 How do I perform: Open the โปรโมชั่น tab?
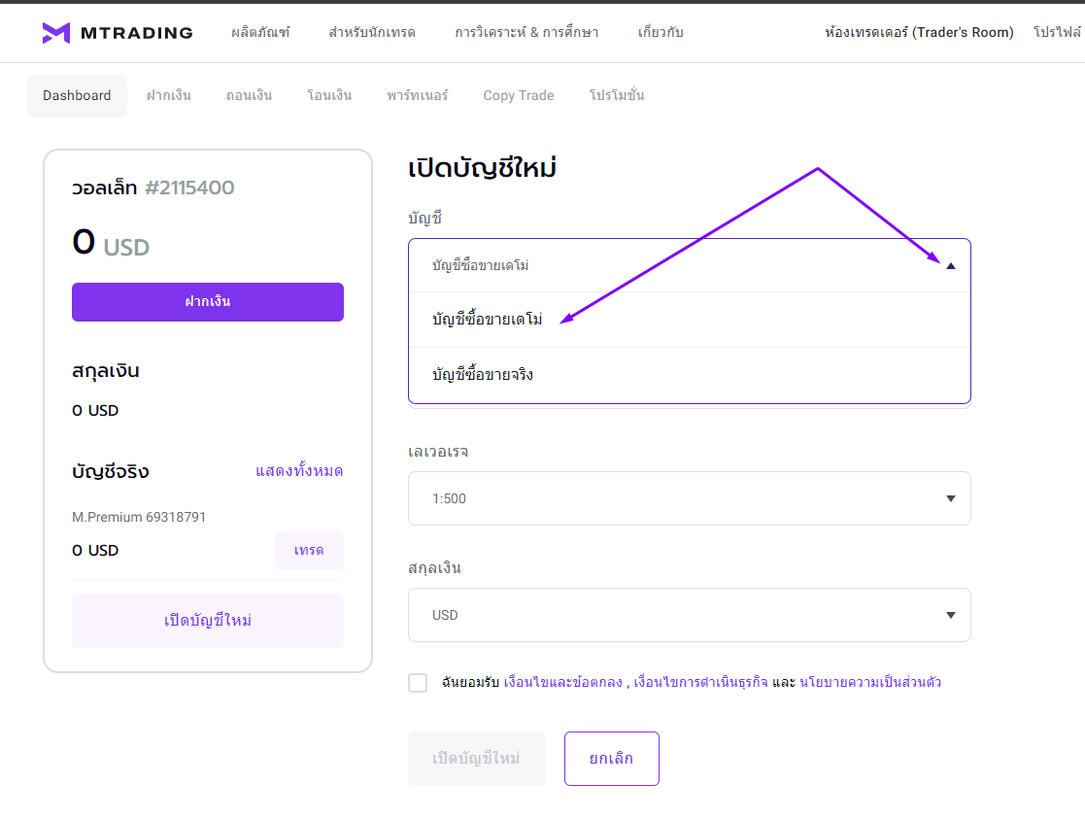coord(617,95)
